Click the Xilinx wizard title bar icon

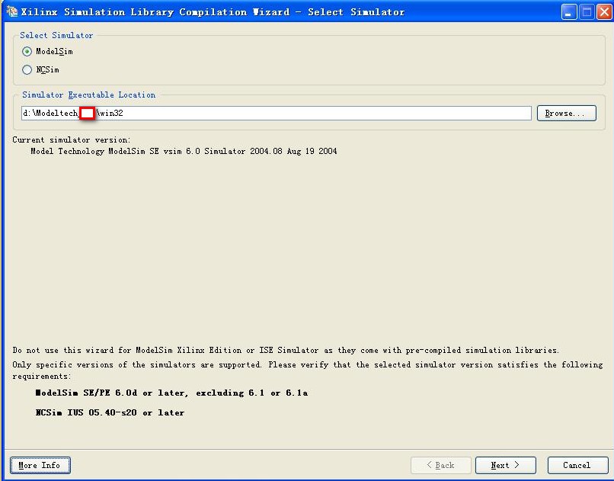tap(12, 11)
